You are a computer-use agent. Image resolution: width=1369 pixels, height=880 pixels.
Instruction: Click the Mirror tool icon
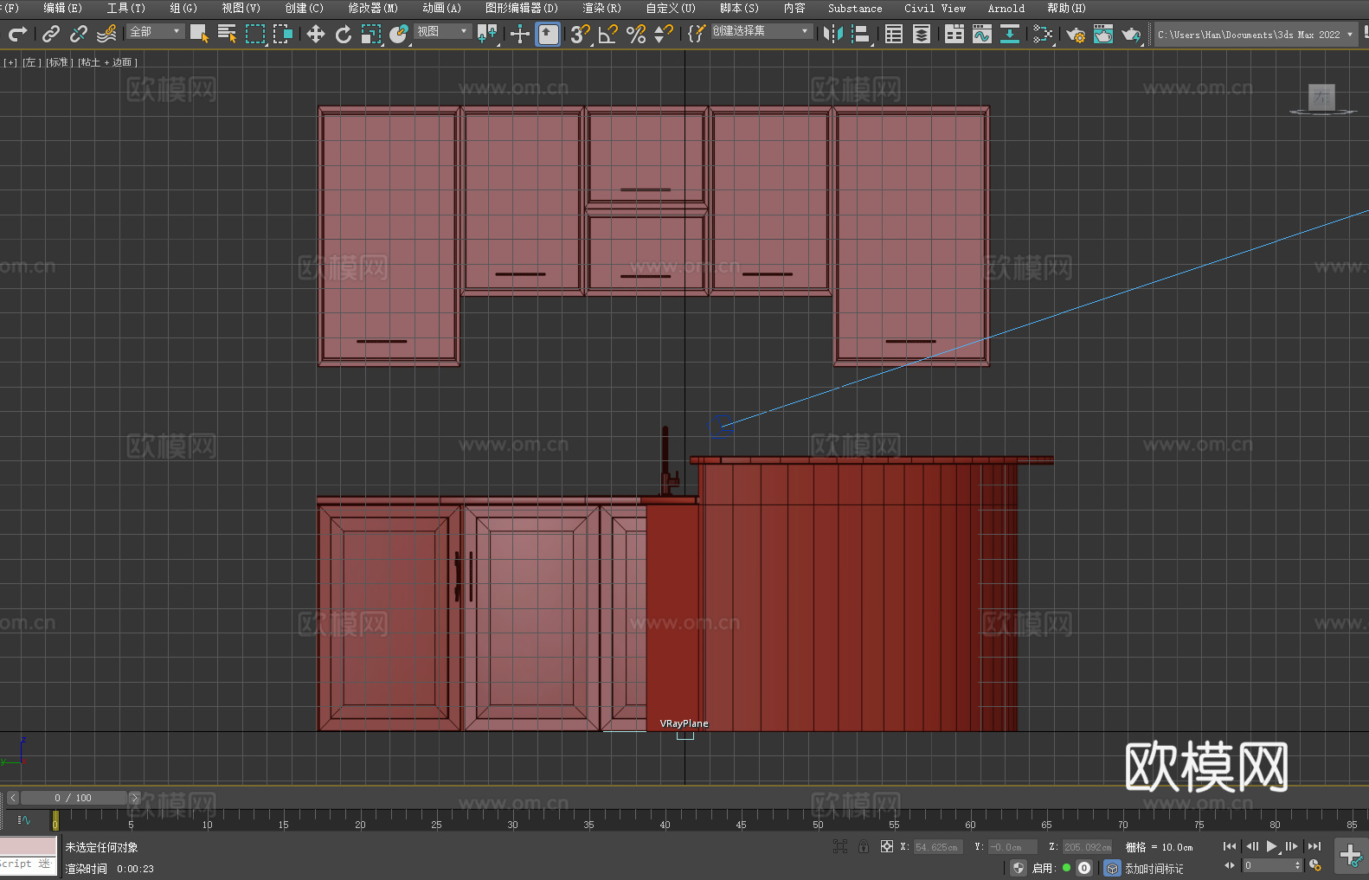(832, 34)
